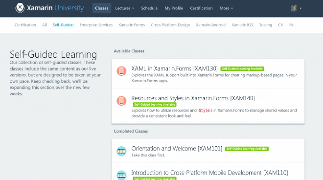Expand the Lectures dropdown menu
This screenshot has width=323, height=180.
pos(124,8)
